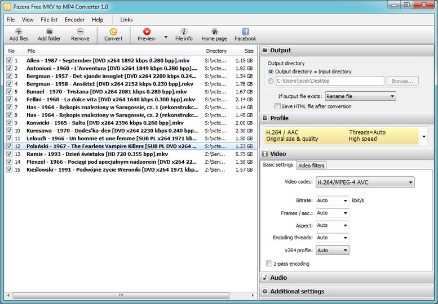Sort by the Size column header
438x304 pixels.
[x=244, y=51]
